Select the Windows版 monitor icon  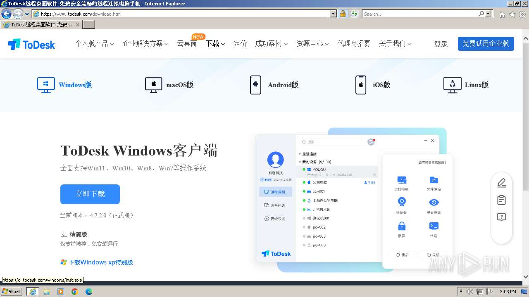[46, 85]
